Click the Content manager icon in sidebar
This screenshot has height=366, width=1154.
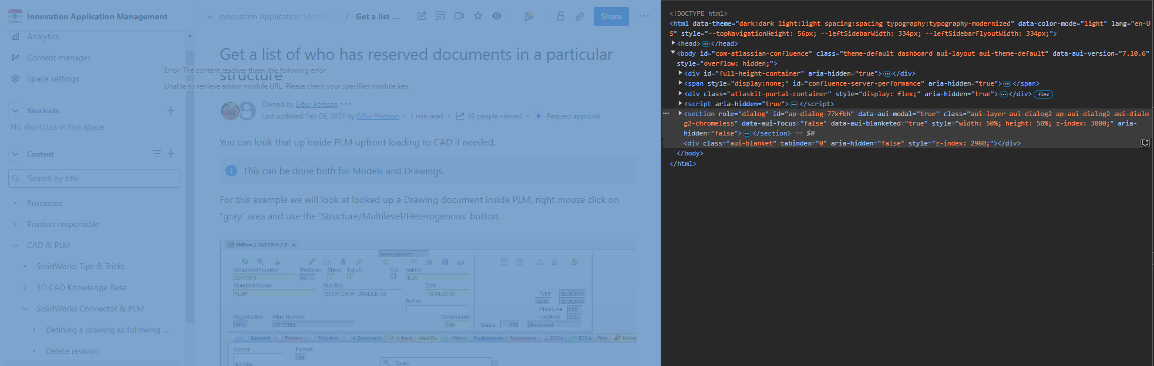tap(15, 57)
